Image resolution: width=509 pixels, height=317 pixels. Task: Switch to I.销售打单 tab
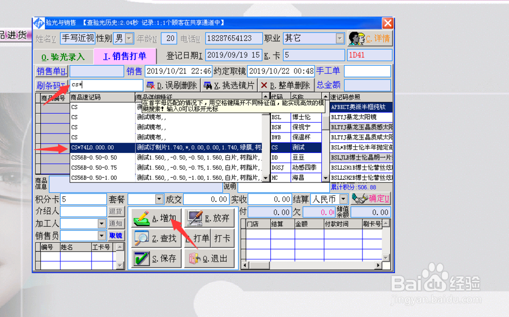point(125,56)
